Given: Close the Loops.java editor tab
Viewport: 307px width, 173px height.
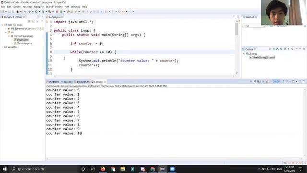Looking at the screenshot, I should tap(62, 17).
